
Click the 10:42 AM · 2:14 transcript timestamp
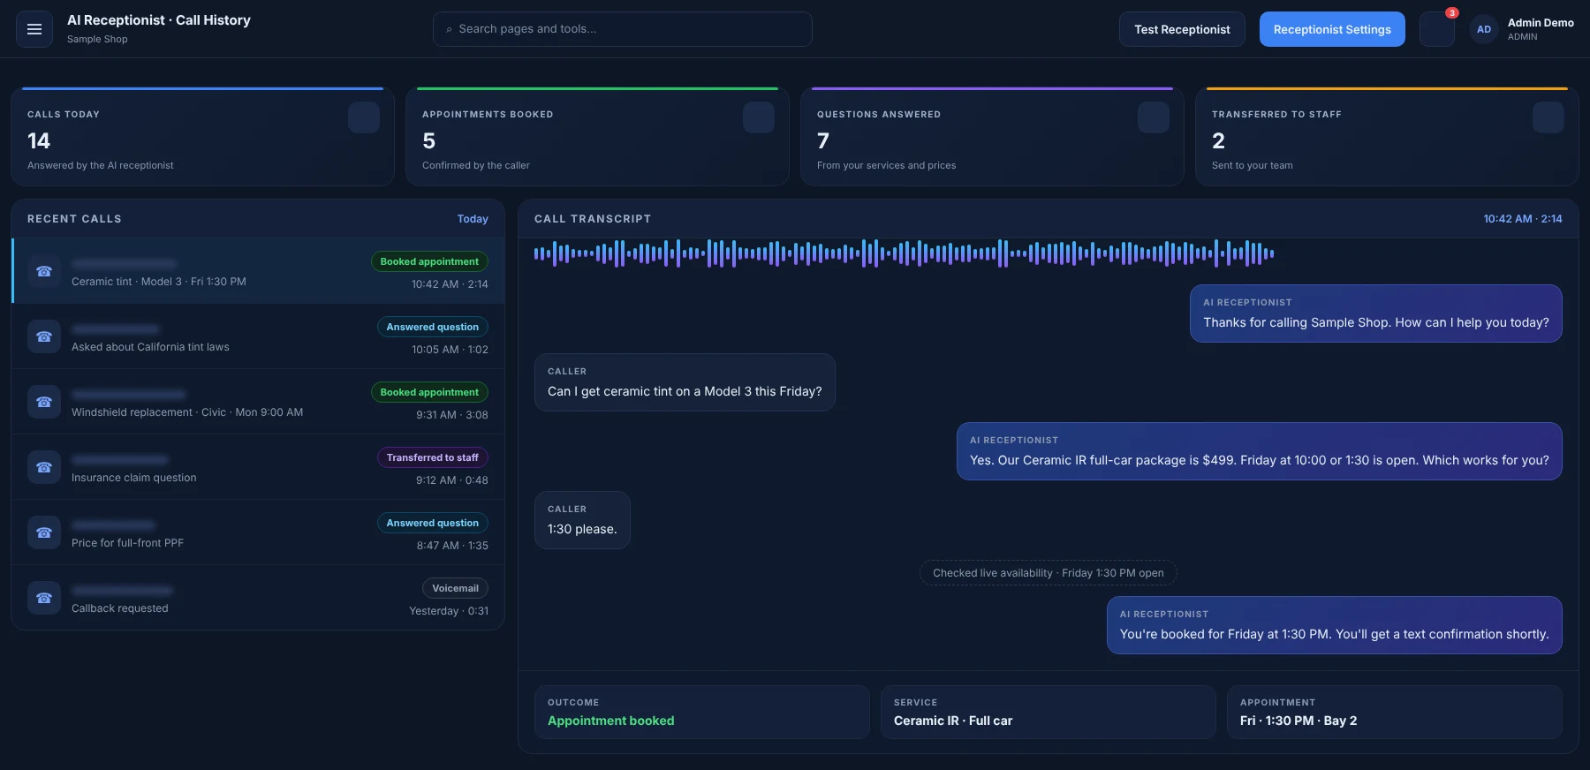pyautogui.click(x=1523, y=219)
